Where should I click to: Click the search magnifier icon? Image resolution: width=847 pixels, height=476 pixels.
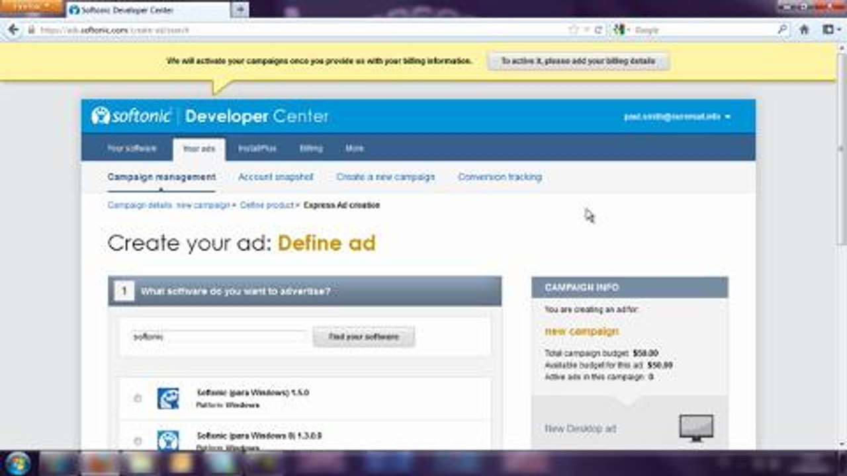point(783,30)
